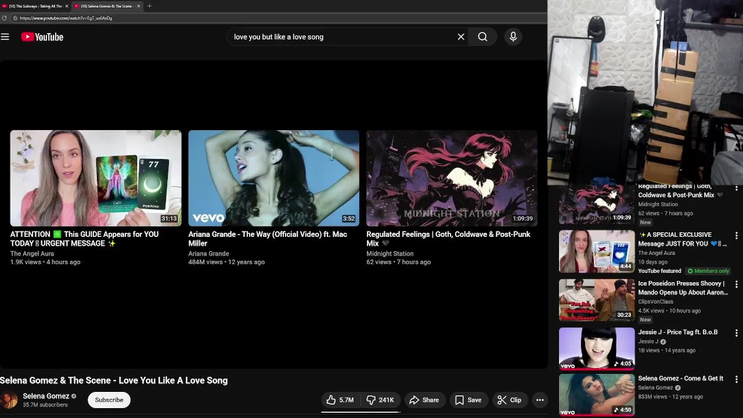Focus the browser address bar URL
Screen dimensions: 743x418
66,18
